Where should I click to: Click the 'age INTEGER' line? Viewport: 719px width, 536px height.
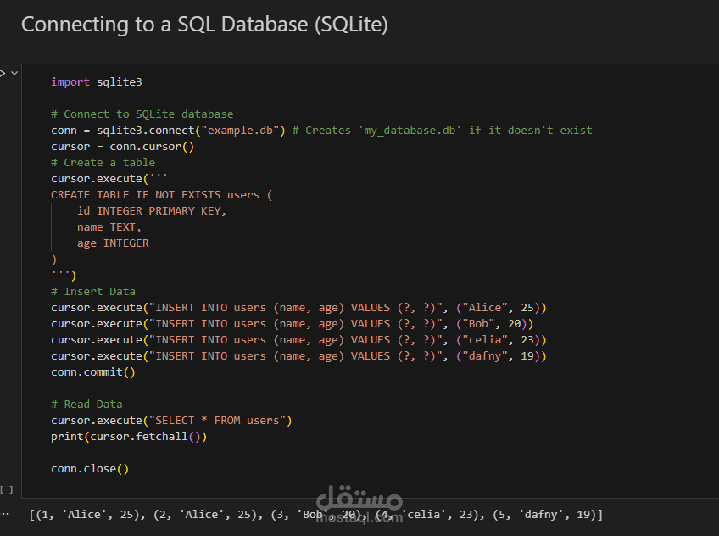113,243
